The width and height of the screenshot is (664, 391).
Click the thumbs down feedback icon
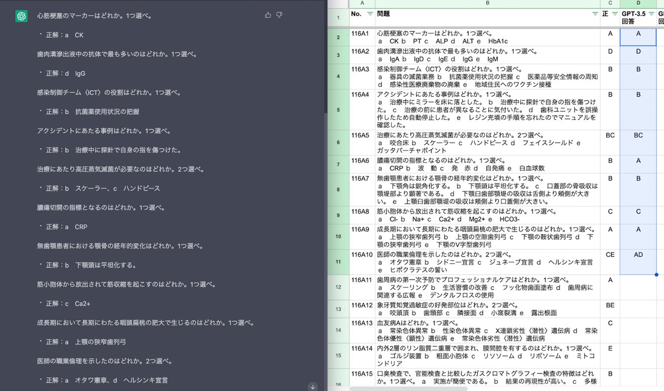279,15
